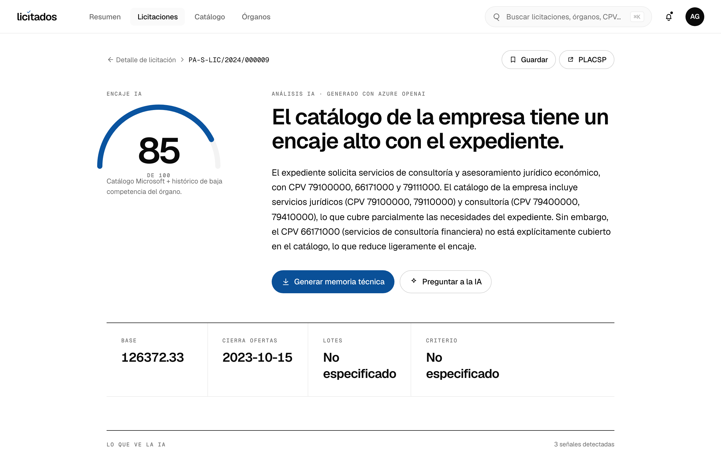Open the tender in PLACSP
Screen dimensions: 721x460
(586, 60)
